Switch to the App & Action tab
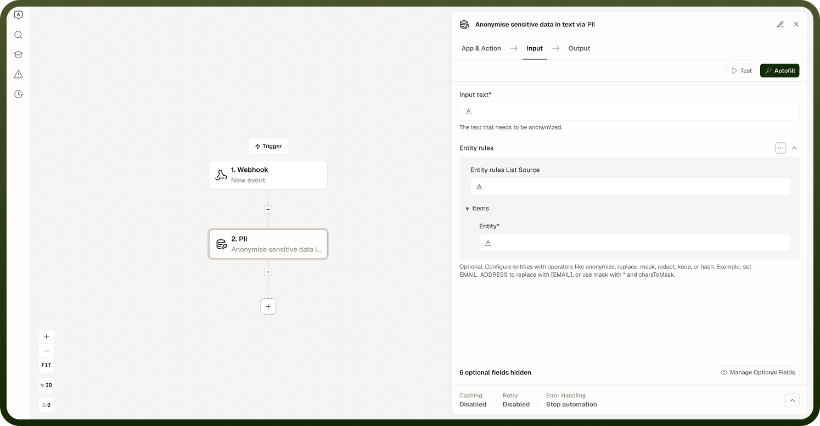 481,48
